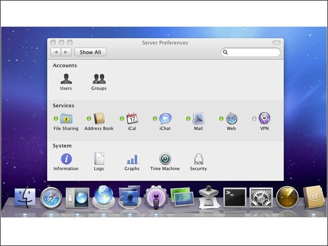This screenshot has height=246, width=328.
Task: Open Address Book from the Dock
Action: 314,197
